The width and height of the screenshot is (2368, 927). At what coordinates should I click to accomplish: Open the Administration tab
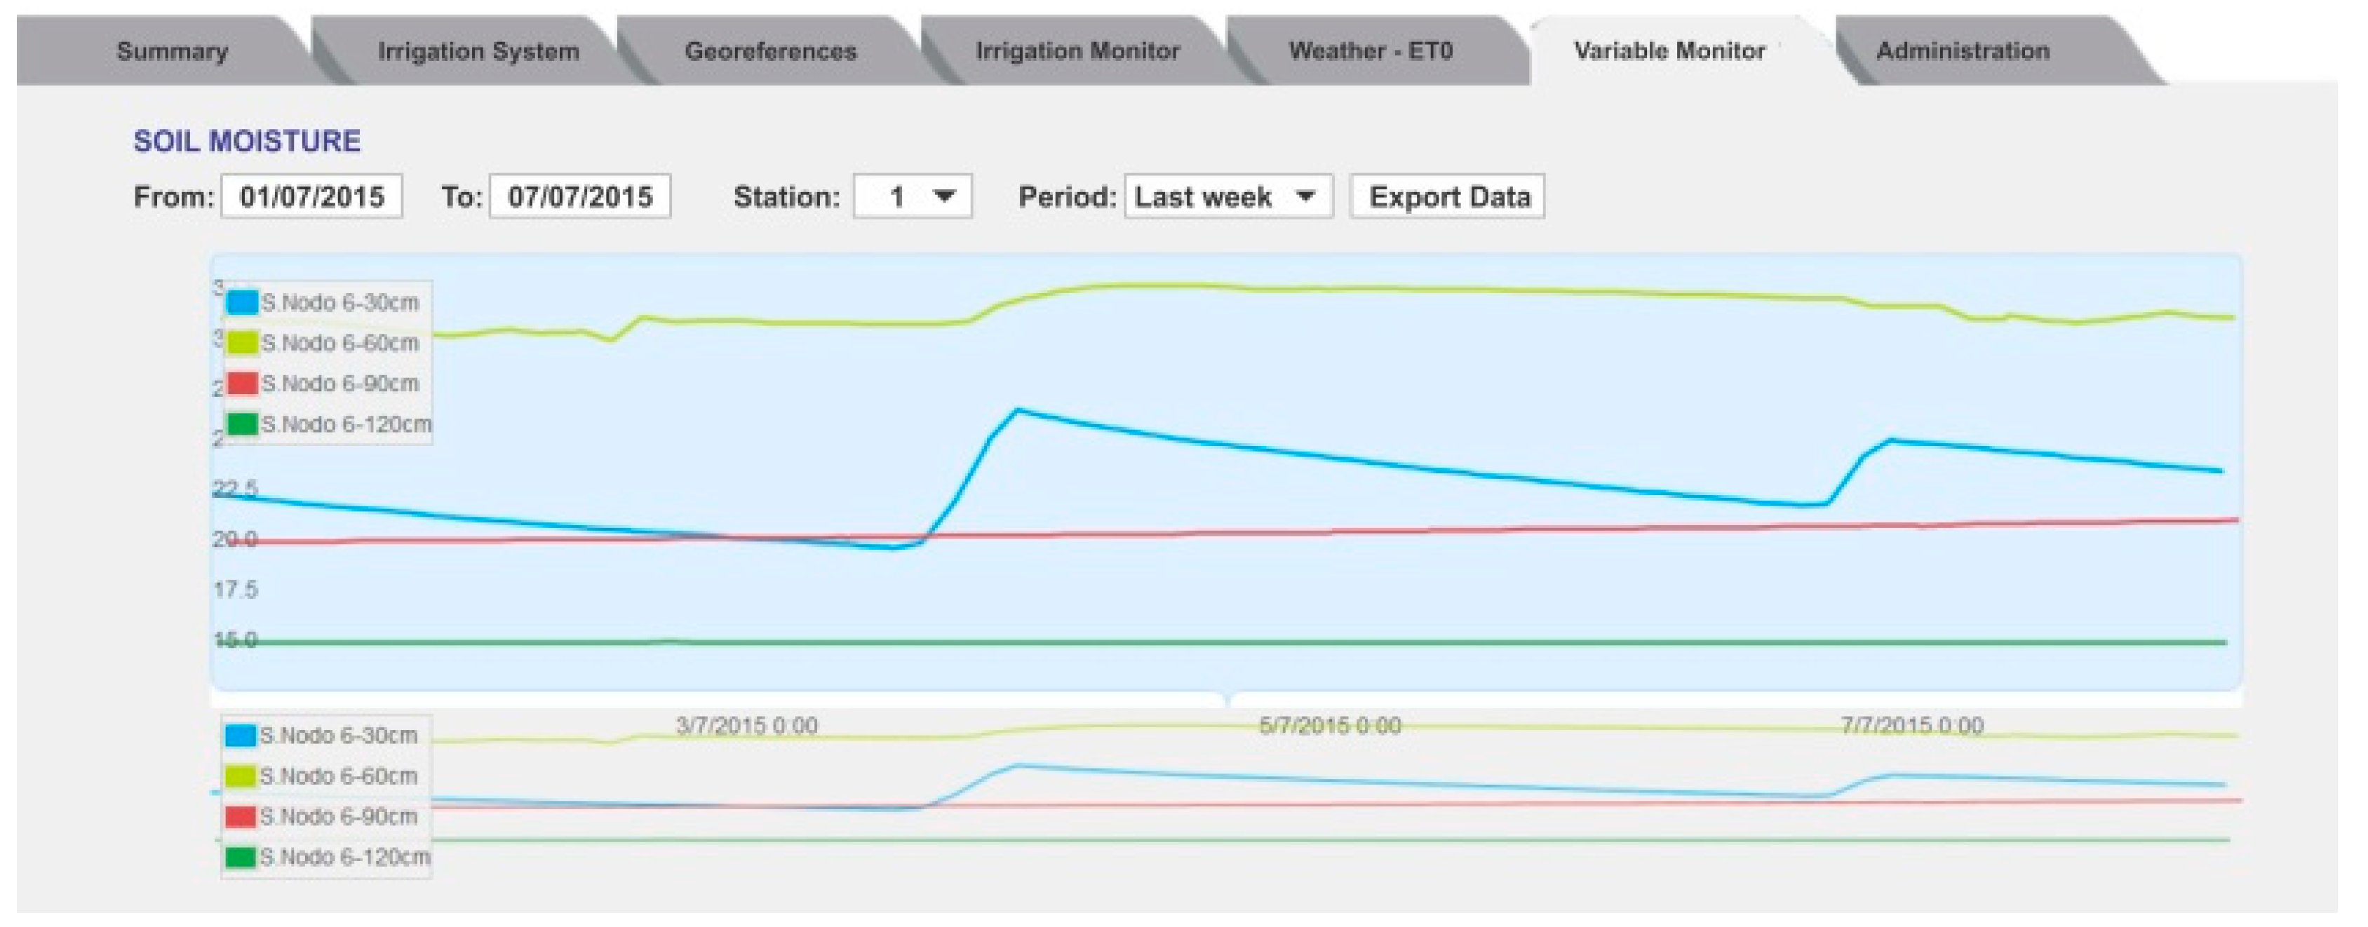(1963, 51)
